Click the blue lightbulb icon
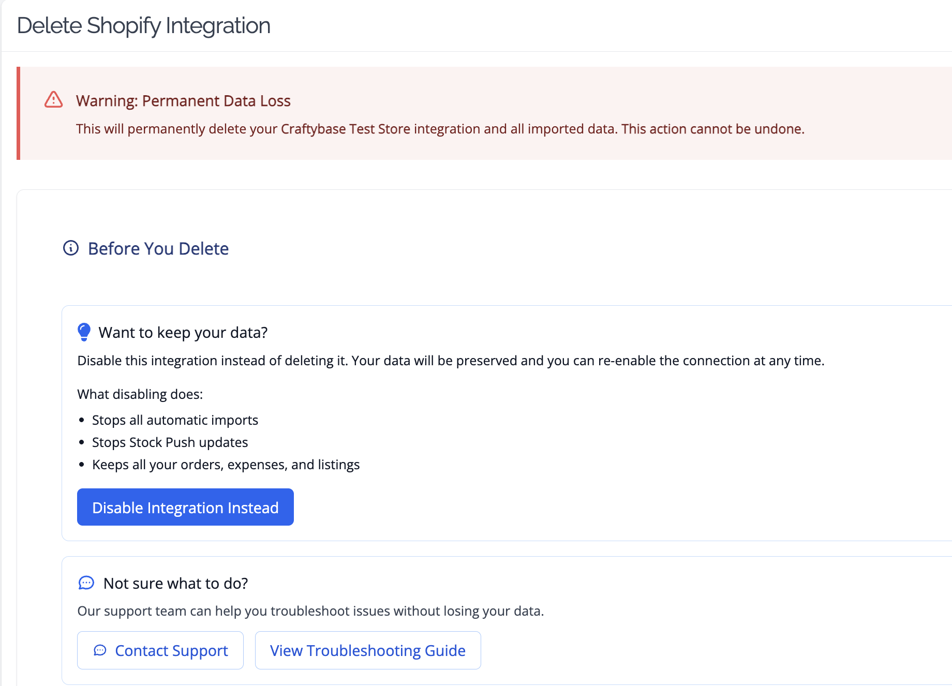 (84, 332)
